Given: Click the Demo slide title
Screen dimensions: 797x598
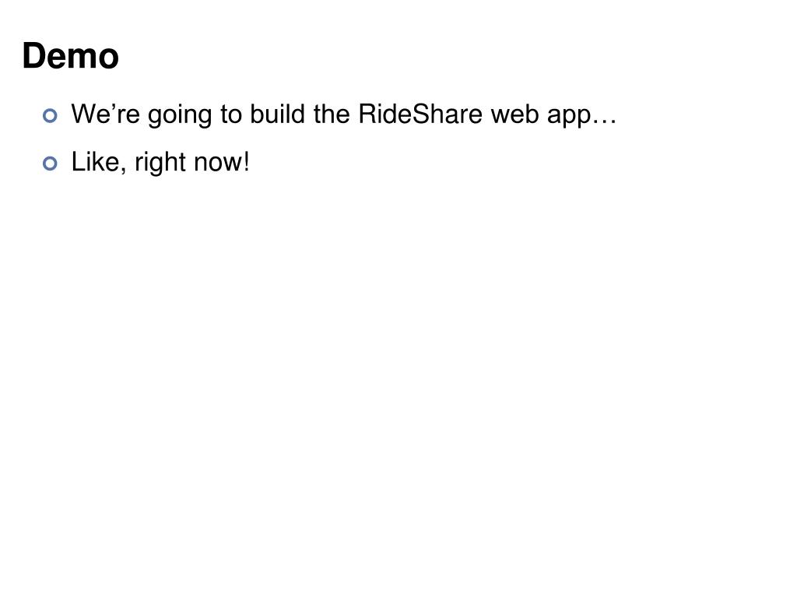Looking at the screenshot, I should pos(71,55).
